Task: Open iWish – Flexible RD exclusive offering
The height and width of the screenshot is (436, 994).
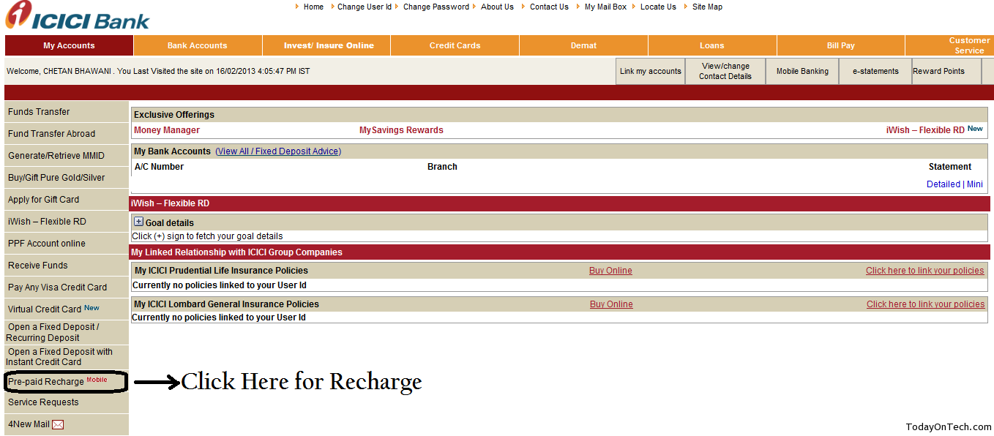Action: pos(925,130)
